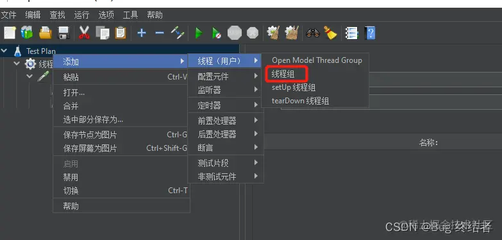
Task: Open the 运行 menu
Action: tap(81, 15)
